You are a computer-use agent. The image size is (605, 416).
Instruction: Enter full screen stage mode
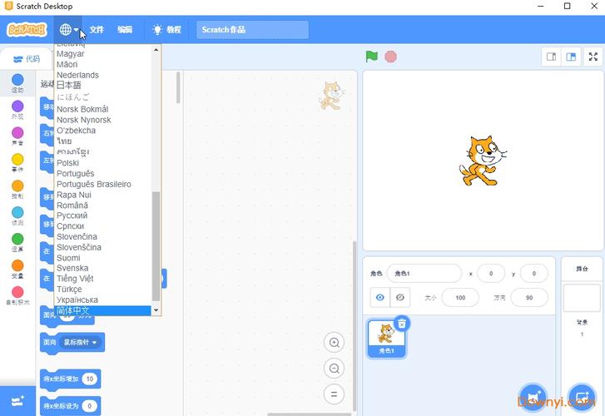tap(593, 57)
